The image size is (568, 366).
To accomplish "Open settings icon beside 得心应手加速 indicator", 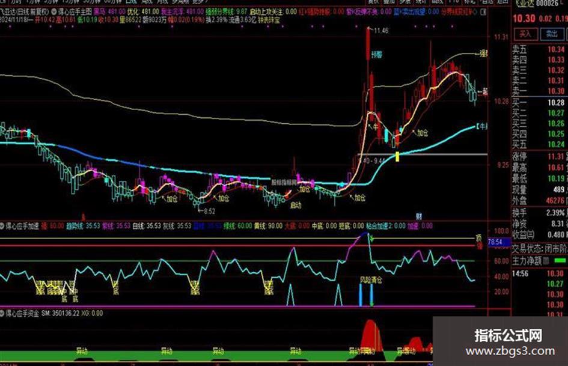I will [x=2, y=226].
